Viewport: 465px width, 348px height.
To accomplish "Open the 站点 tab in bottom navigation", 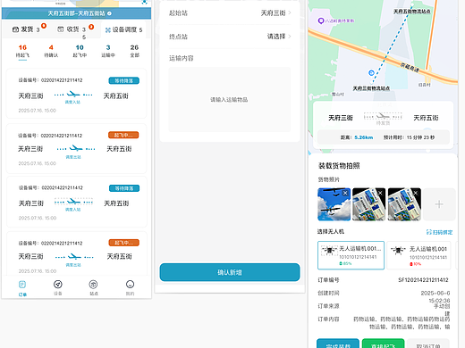I will 94,287.
